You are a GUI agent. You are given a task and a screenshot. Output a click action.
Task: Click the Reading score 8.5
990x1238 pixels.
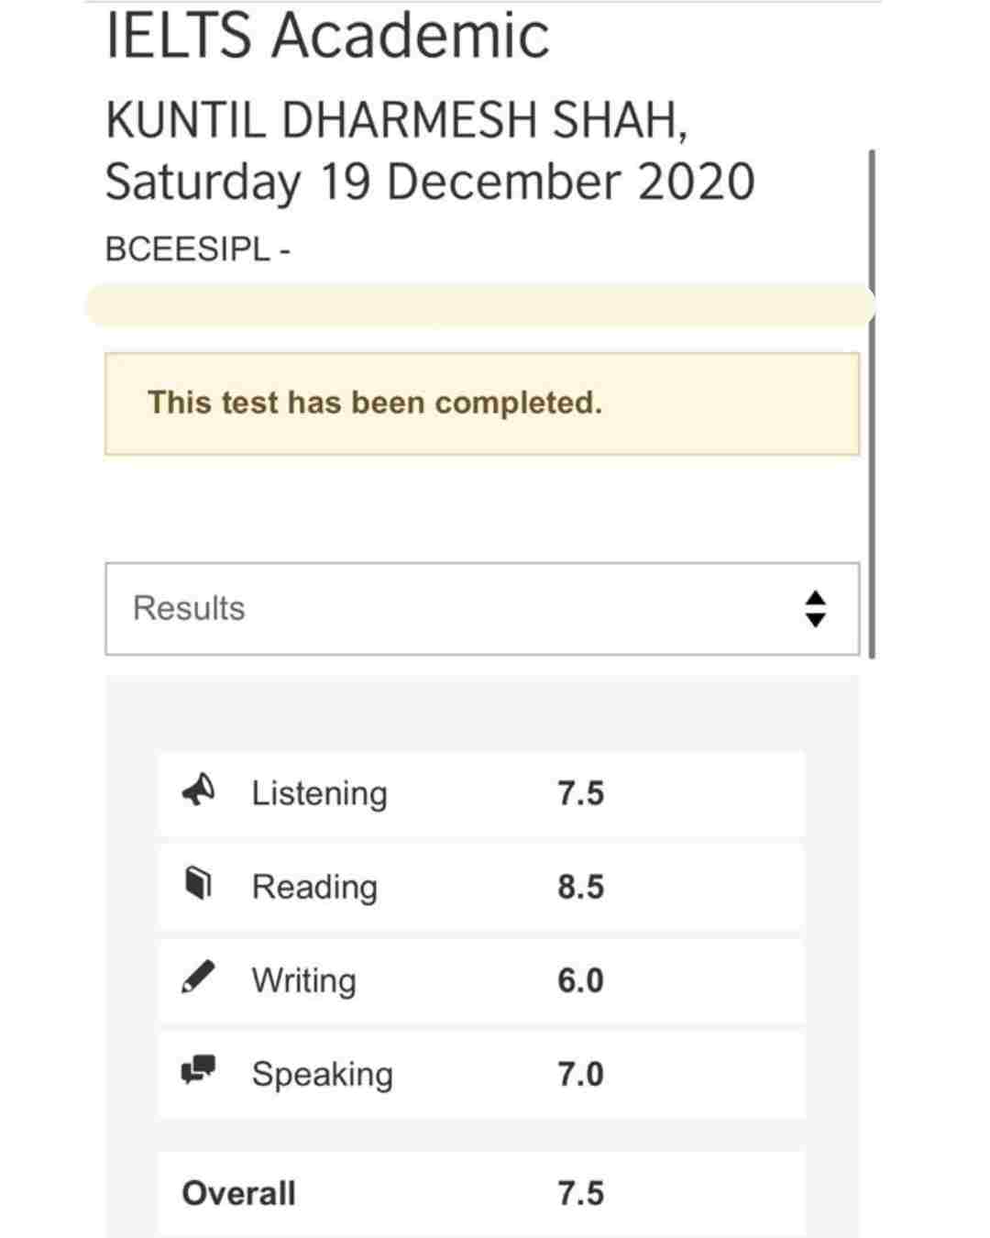(x=580, y=887)
